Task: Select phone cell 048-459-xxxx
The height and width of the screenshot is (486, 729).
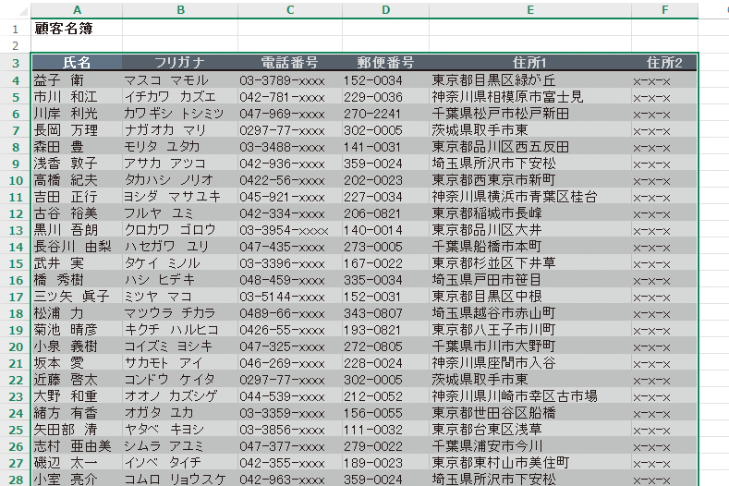Action: (290, 280)
